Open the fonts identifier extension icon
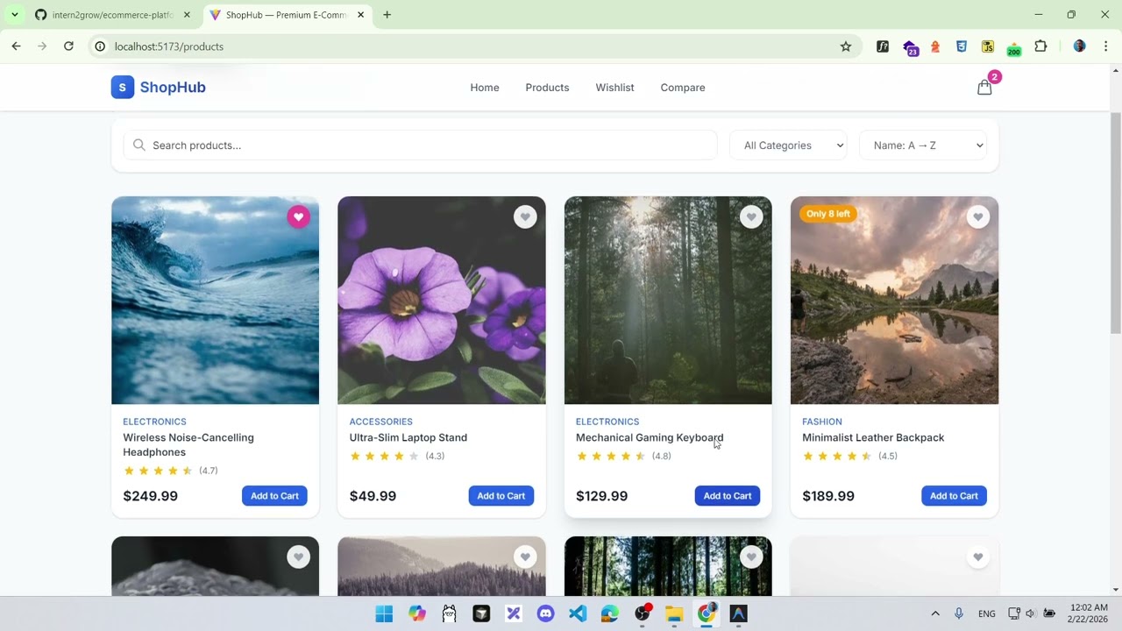This screenshot has height=631, width=1122. [883, 46]
